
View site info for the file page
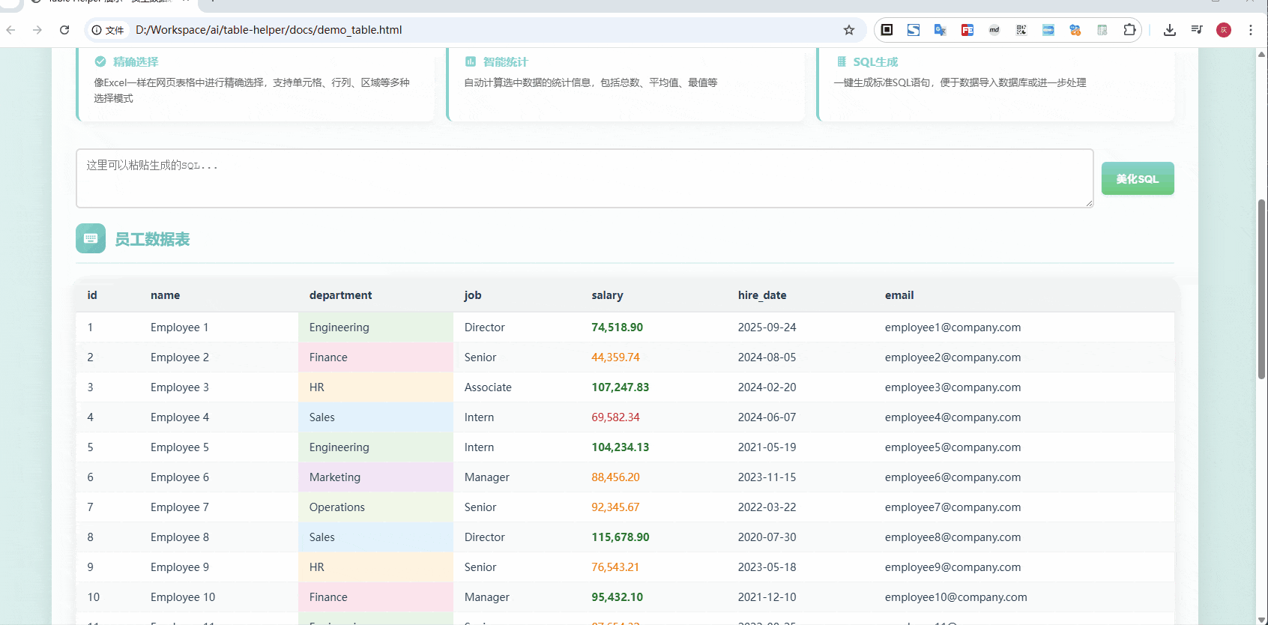click(x=107, y=30)
